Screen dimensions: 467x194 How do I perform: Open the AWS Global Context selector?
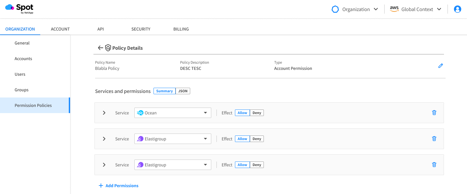click(415, 9)
